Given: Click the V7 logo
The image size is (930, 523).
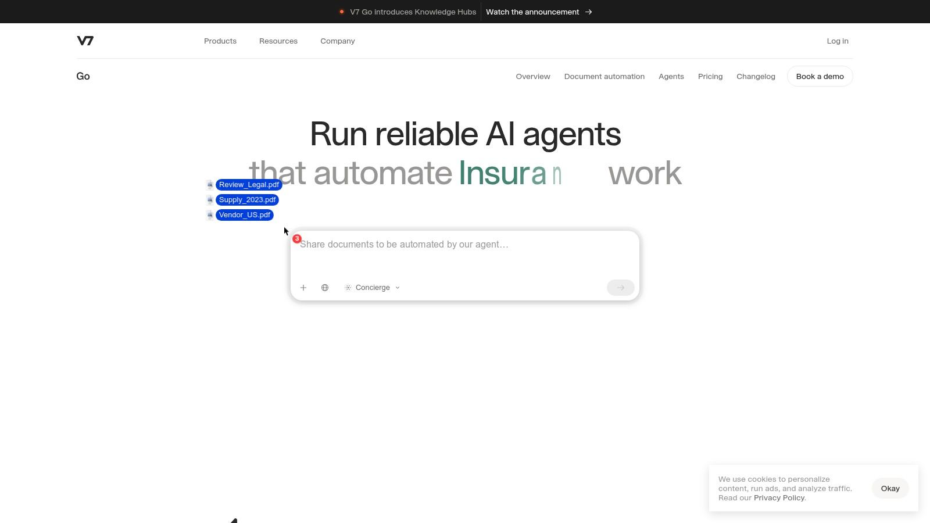Looking at the screenshot, I should [x=85, y=41].
